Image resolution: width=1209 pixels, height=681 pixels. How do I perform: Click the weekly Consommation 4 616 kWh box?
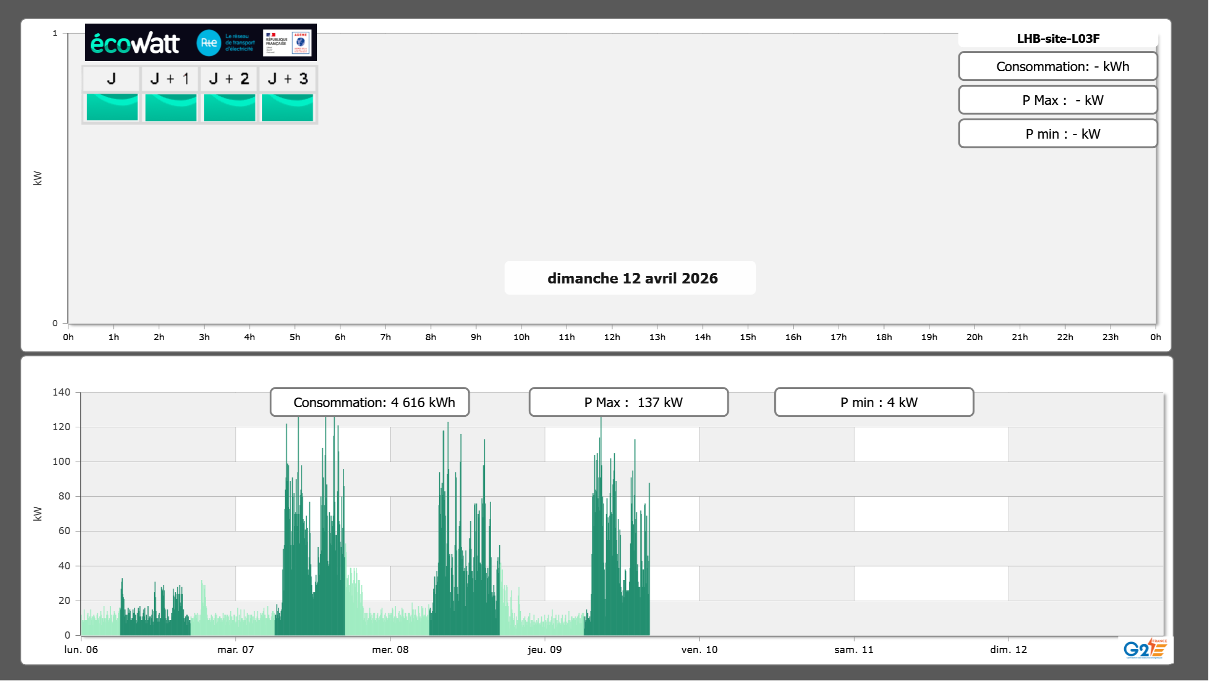[x=370, y=402]
